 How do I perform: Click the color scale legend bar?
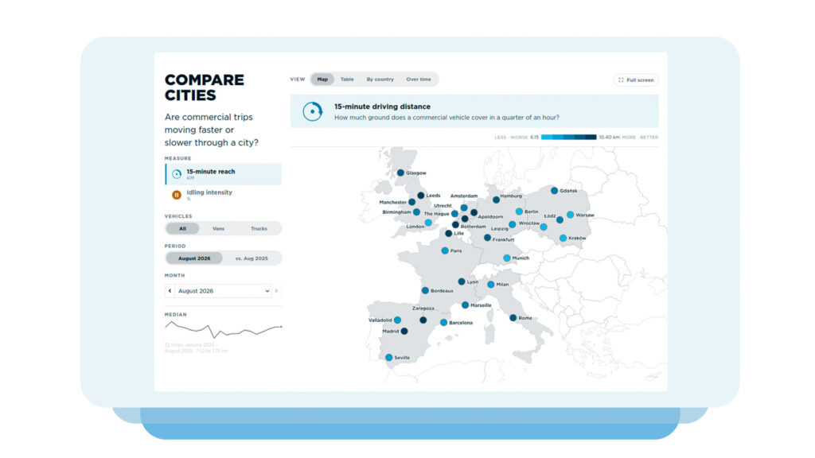click(568, 137)
